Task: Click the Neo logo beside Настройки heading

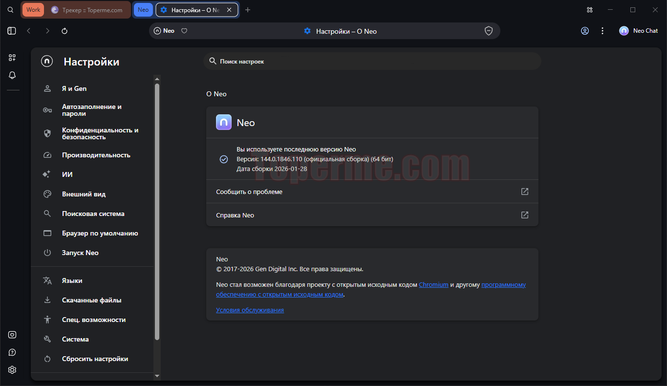Action: click(x=47, y=62)
